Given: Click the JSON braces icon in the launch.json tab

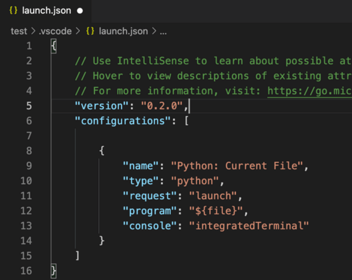Looking at the screenshot, I should tap(13, 10).
